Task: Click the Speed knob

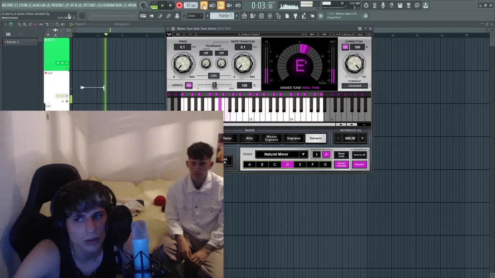Action: (x=183, y=63)
